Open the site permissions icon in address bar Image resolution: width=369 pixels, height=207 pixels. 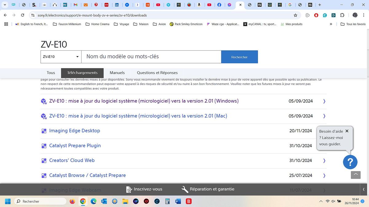click(32, 15)
